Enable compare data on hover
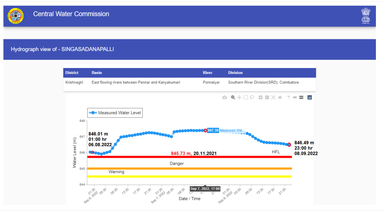 301,98
